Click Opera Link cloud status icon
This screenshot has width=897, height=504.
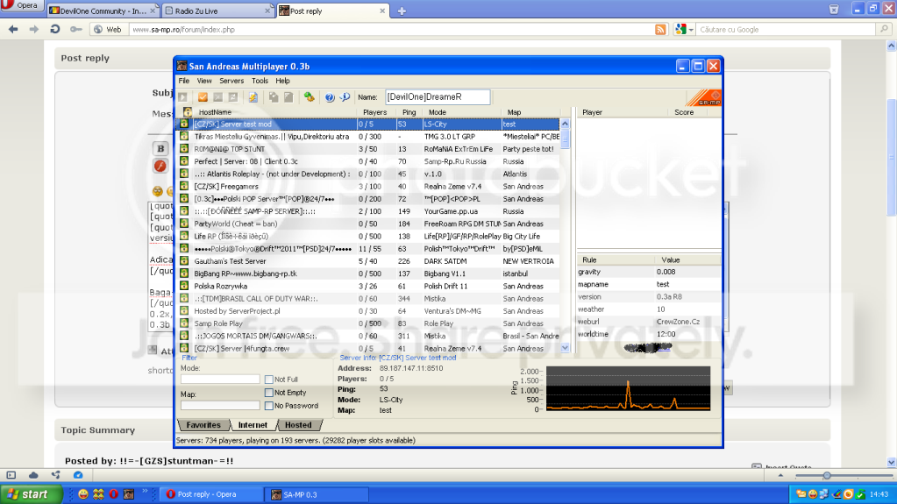pyautogui.click(x=33, y=475)
